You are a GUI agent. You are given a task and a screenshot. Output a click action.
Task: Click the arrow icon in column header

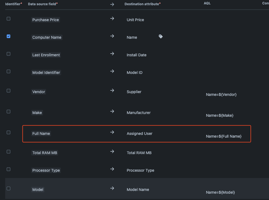pos(112,4)
